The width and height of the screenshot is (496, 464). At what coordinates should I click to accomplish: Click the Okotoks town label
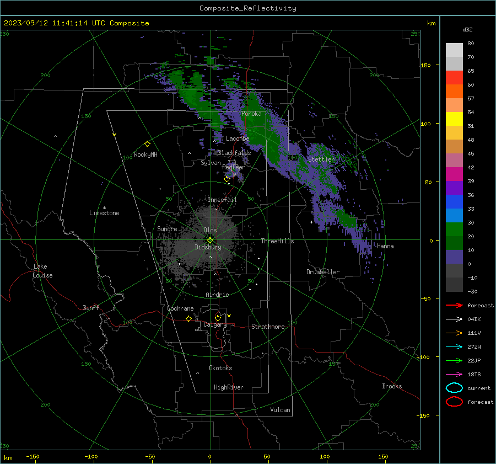(x=220, y=368)
